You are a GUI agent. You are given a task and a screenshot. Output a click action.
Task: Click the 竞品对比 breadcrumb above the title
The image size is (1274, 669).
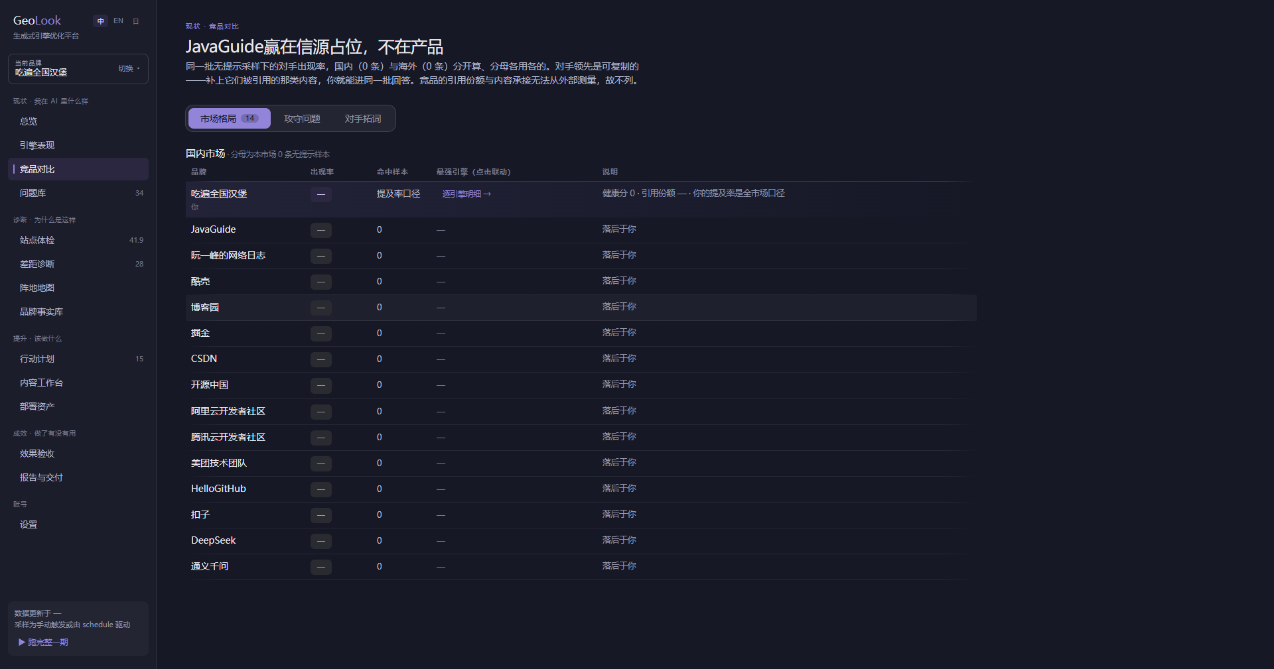click(x=224, y=27)
